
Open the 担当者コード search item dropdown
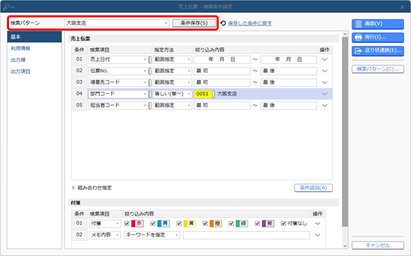click(x=118, y=106)
